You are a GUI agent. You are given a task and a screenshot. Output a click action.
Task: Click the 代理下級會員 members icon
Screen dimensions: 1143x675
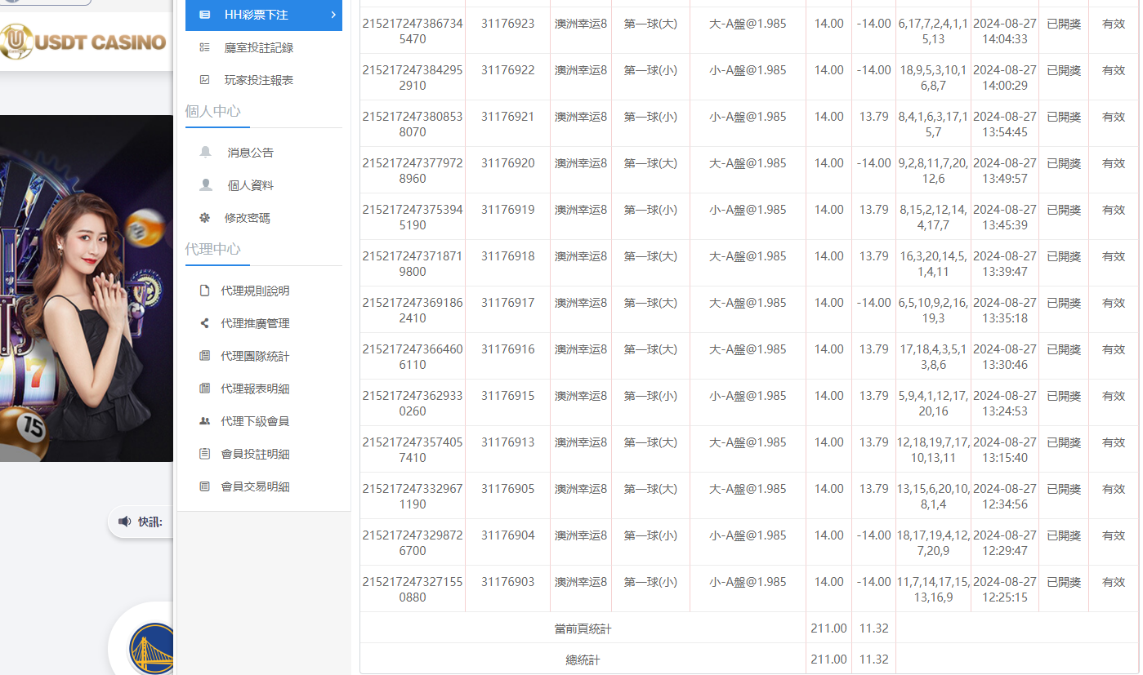pos(206,421)
